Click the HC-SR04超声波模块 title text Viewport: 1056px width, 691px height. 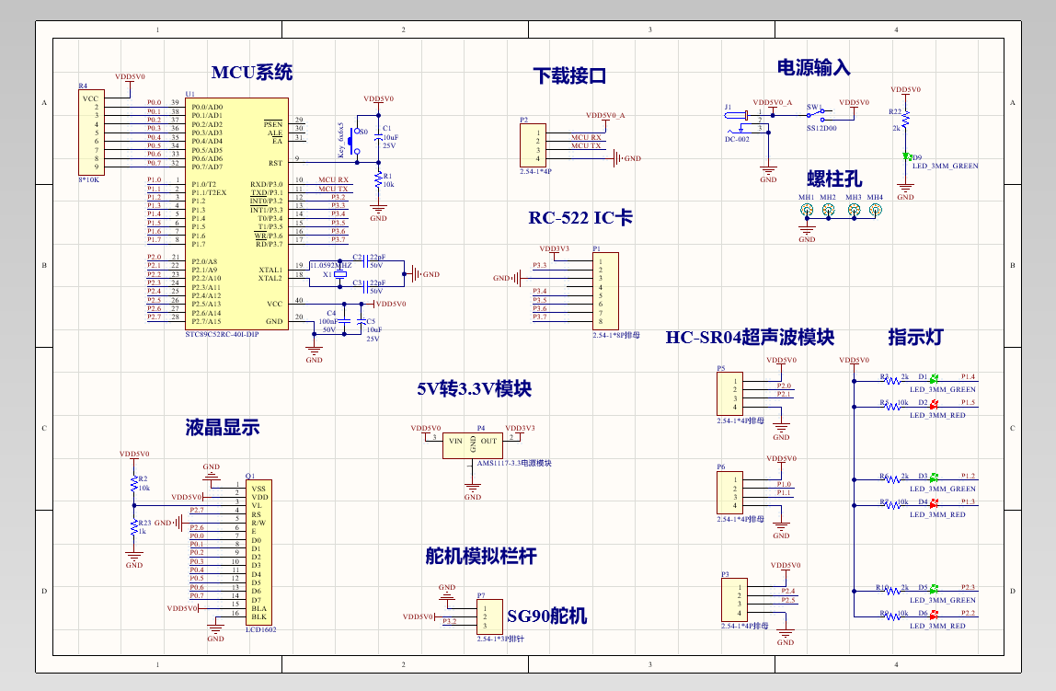[x=750, y=337]
